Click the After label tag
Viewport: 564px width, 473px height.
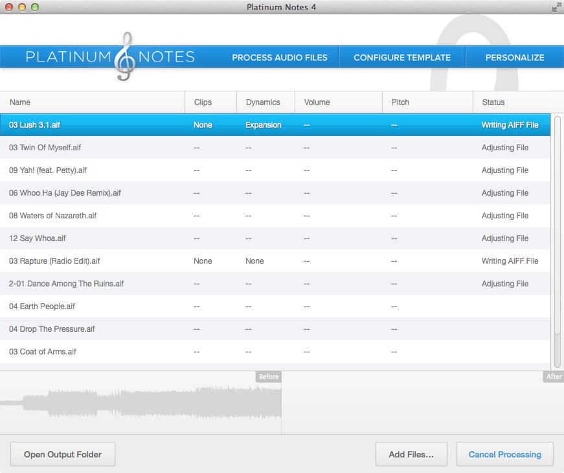point(554,376)
